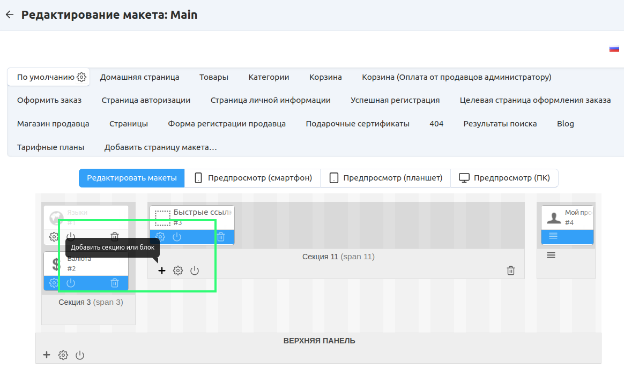
Task: Toggle Верхняя панель power switch
Action: (x=80, y=355)
